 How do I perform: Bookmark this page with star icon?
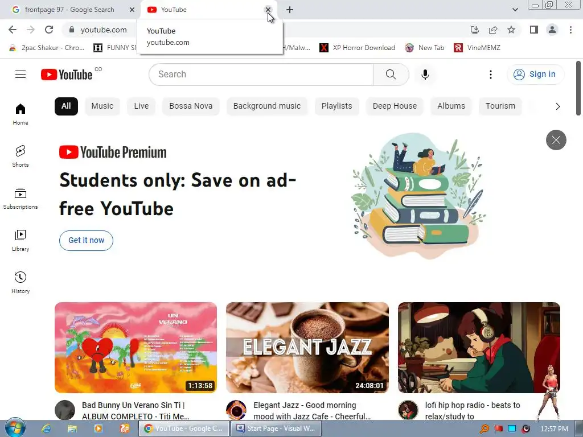coord(511,30)
